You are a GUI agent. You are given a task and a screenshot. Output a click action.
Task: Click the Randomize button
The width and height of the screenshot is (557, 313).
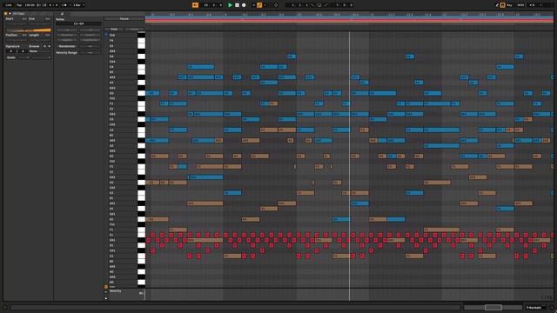(x=67, y=46)
